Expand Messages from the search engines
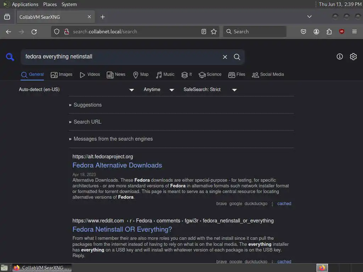This screenshot has height=272, width=363. [113, 139]
